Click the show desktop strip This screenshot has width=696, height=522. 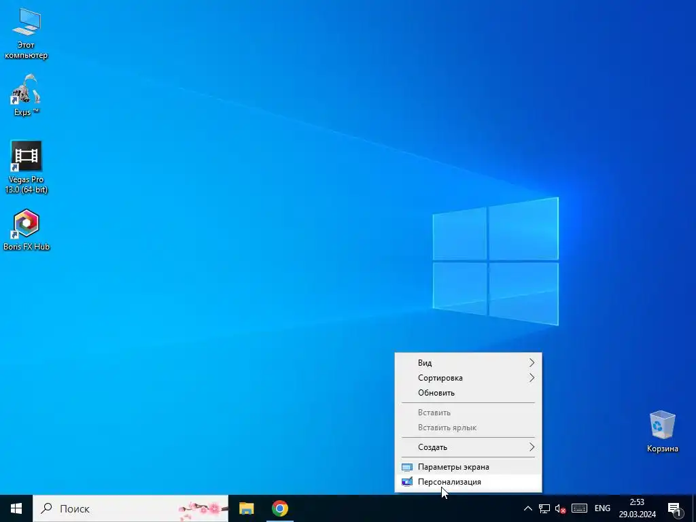(694, 508)
